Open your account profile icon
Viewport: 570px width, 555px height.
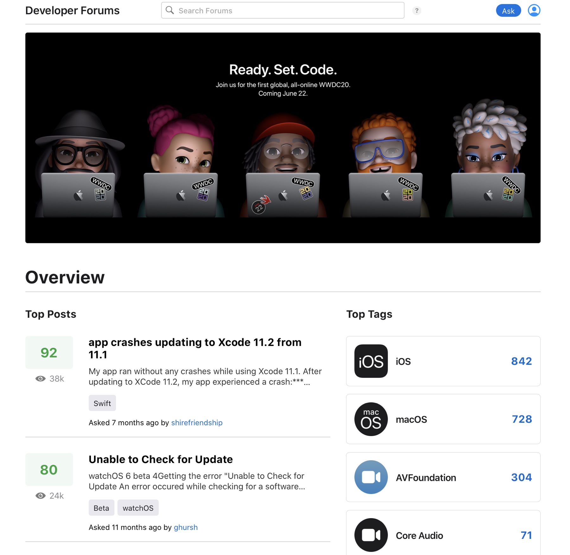(x=534, y=10)
